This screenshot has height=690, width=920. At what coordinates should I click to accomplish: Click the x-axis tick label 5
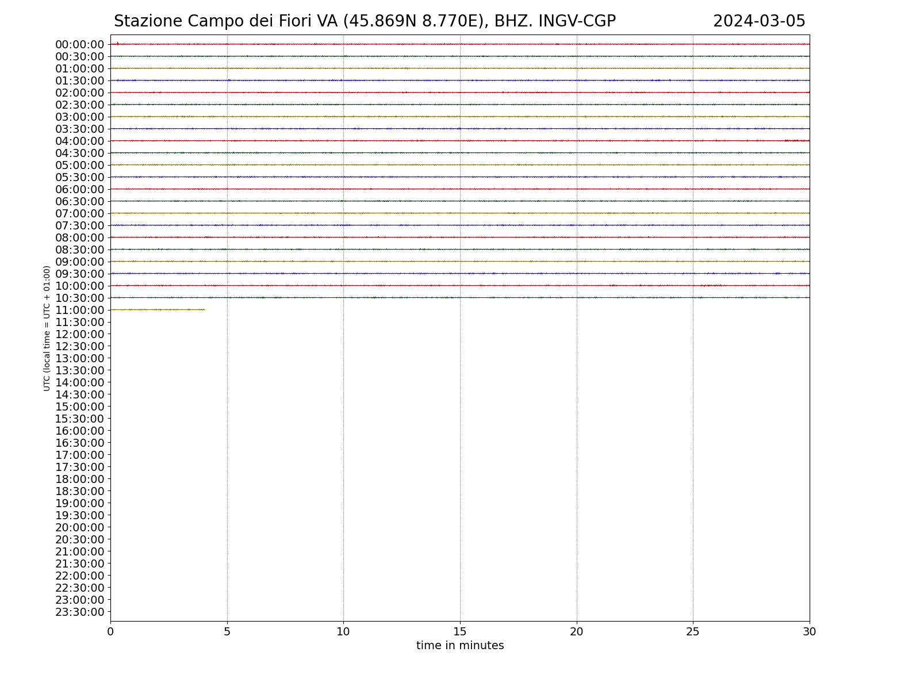[227, 631]
